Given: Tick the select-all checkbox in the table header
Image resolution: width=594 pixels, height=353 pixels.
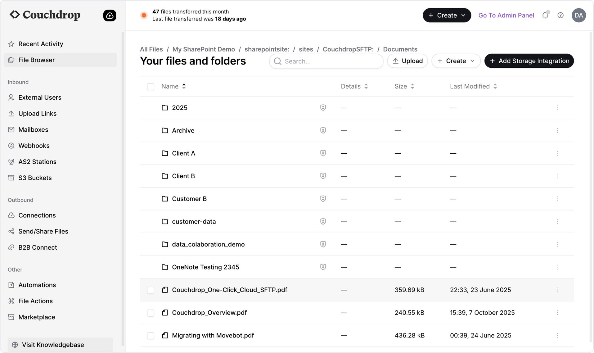Looking at the screenshot, I should tap(151, 87).
